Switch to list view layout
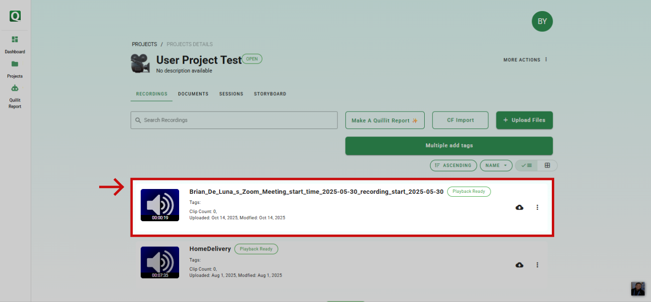The width and height of the screenshot is (651, 302). click(526, 165)
